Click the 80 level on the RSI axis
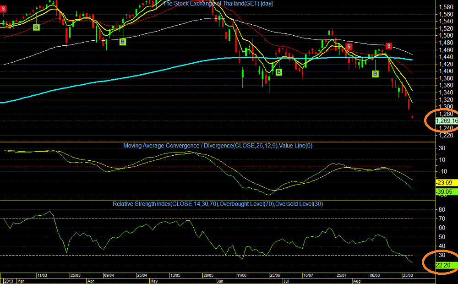Image resolution: width=458 pixels, height=284 pixels. tap(442, 209)
